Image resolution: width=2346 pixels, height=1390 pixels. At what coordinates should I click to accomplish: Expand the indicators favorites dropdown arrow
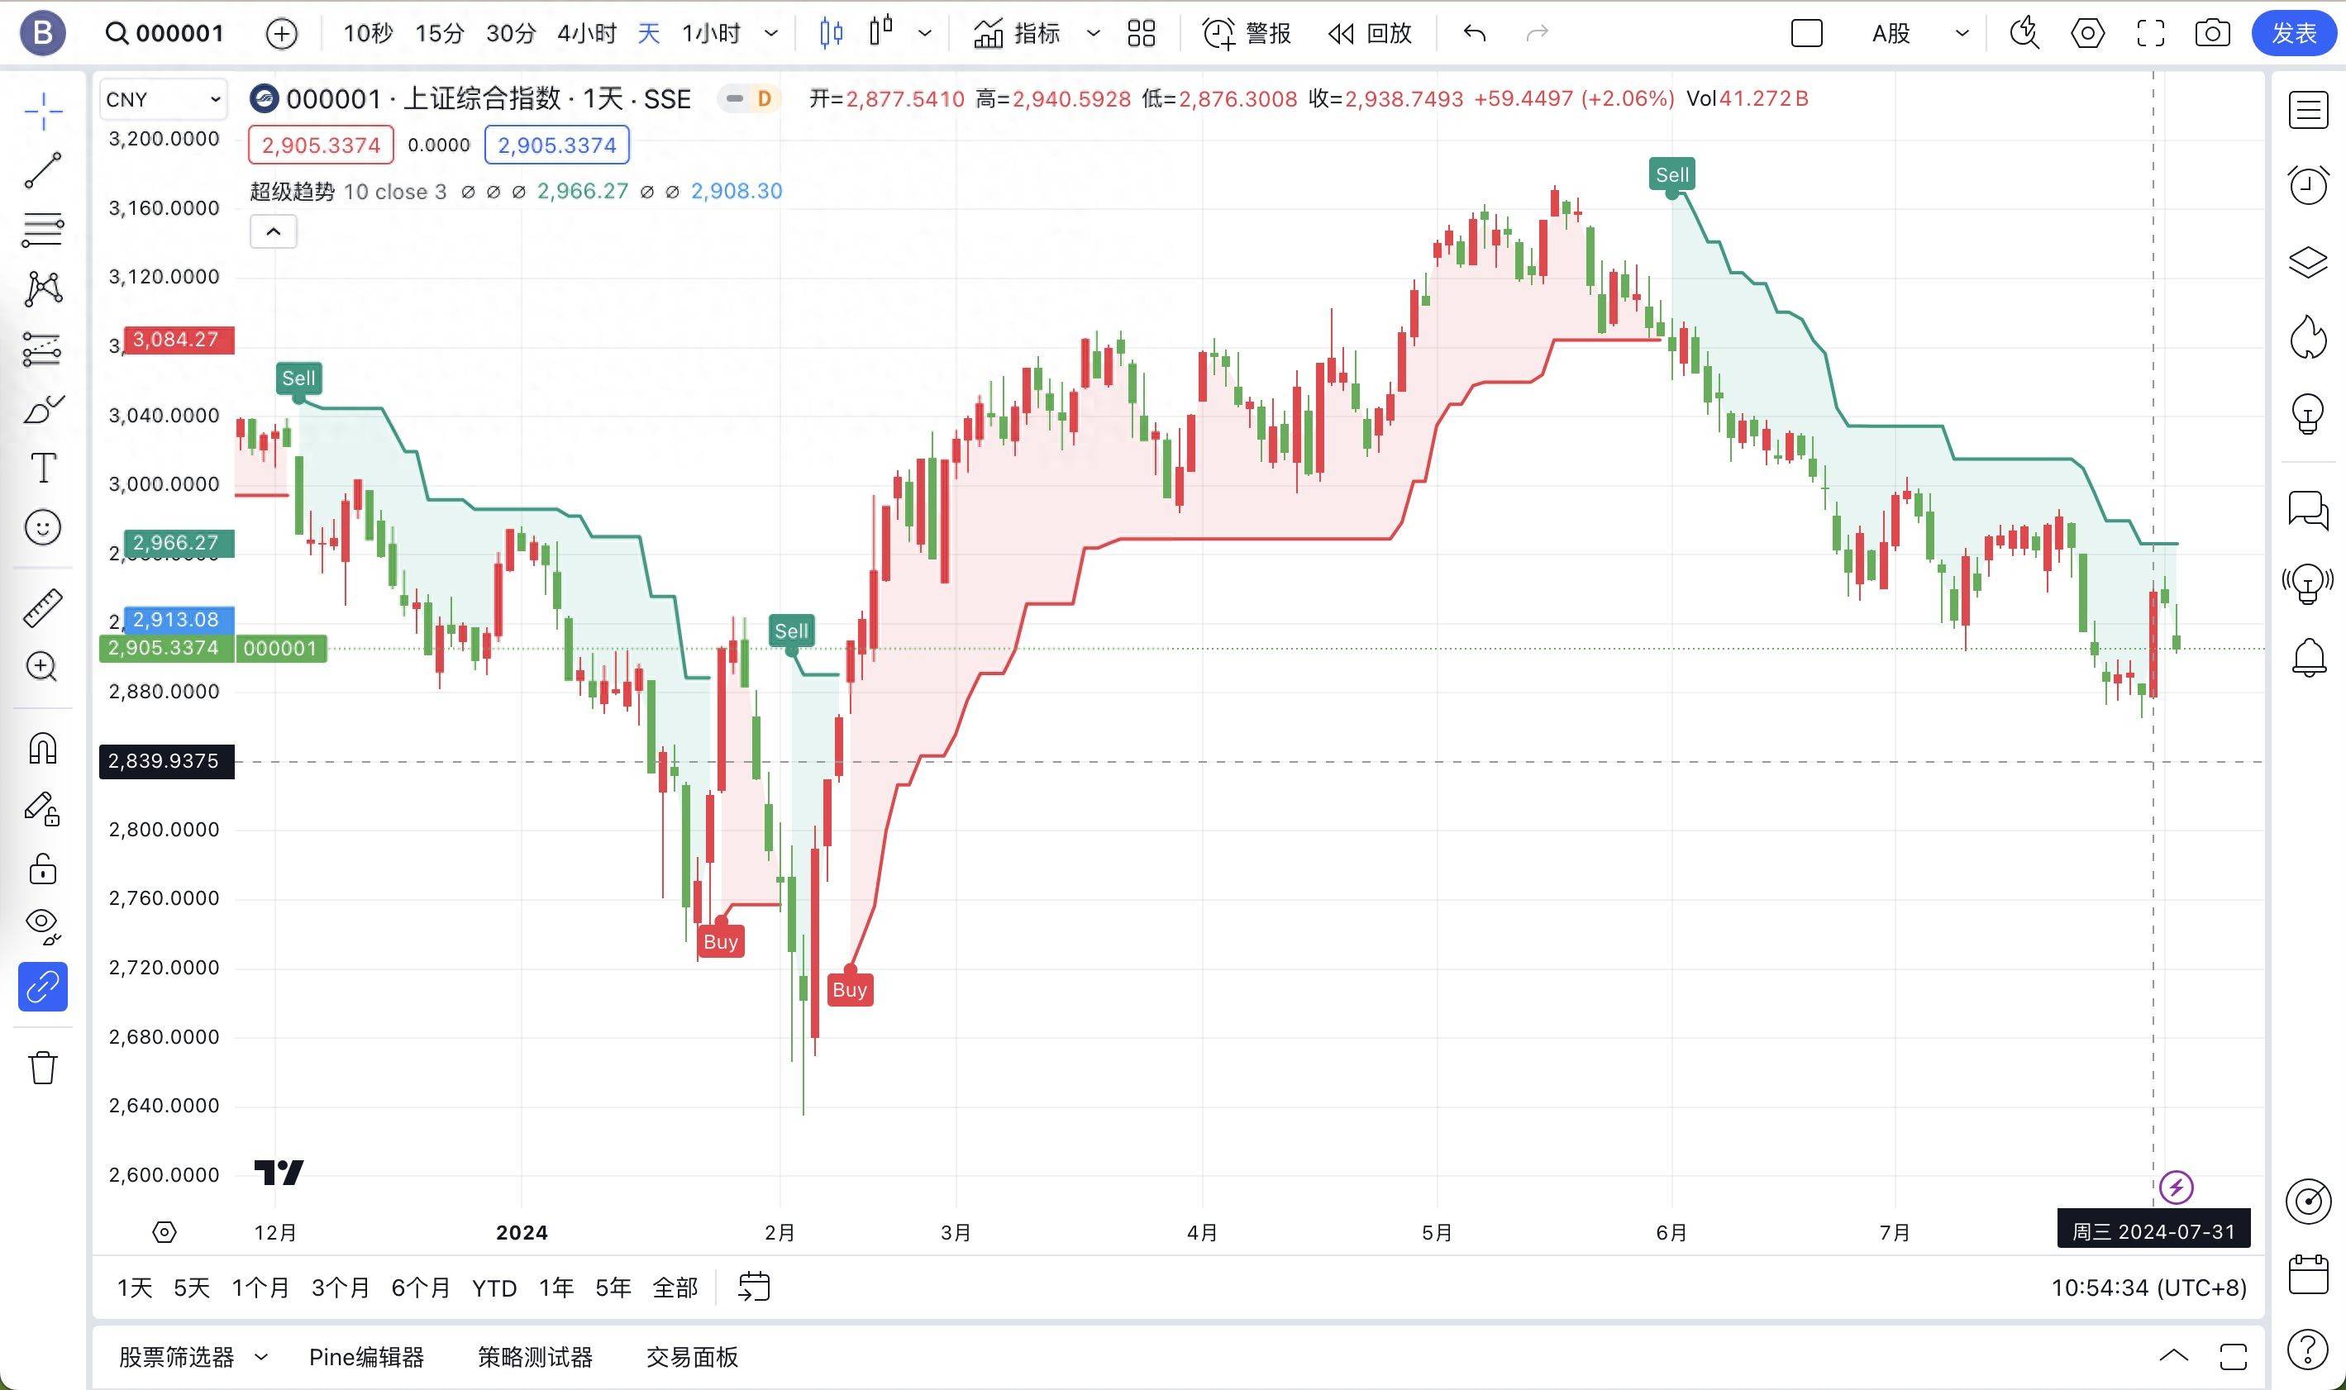pos(1093,34)
